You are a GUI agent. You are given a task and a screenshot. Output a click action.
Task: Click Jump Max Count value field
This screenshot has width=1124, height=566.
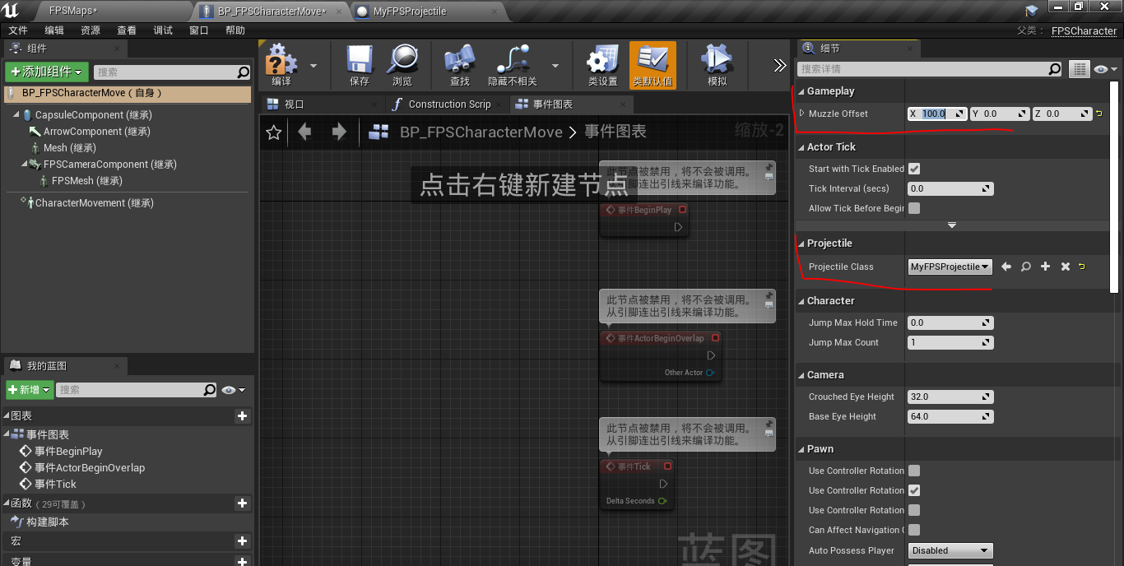950,342
